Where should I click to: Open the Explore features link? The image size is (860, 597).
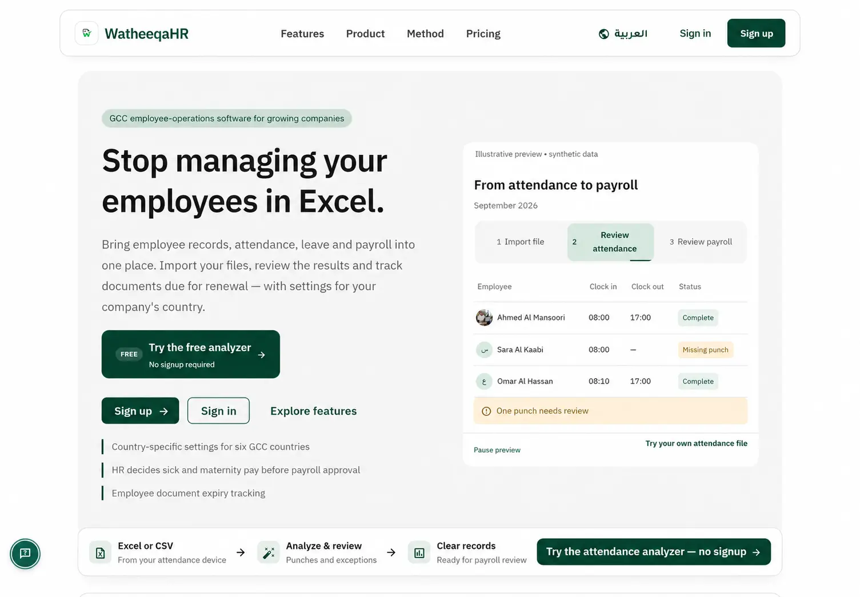313,411
